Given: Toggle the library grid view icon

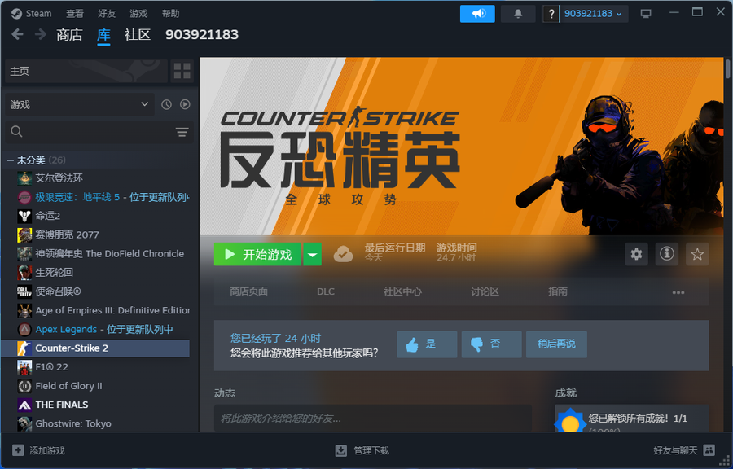Looking at the screenshot, I should (182, 71).
